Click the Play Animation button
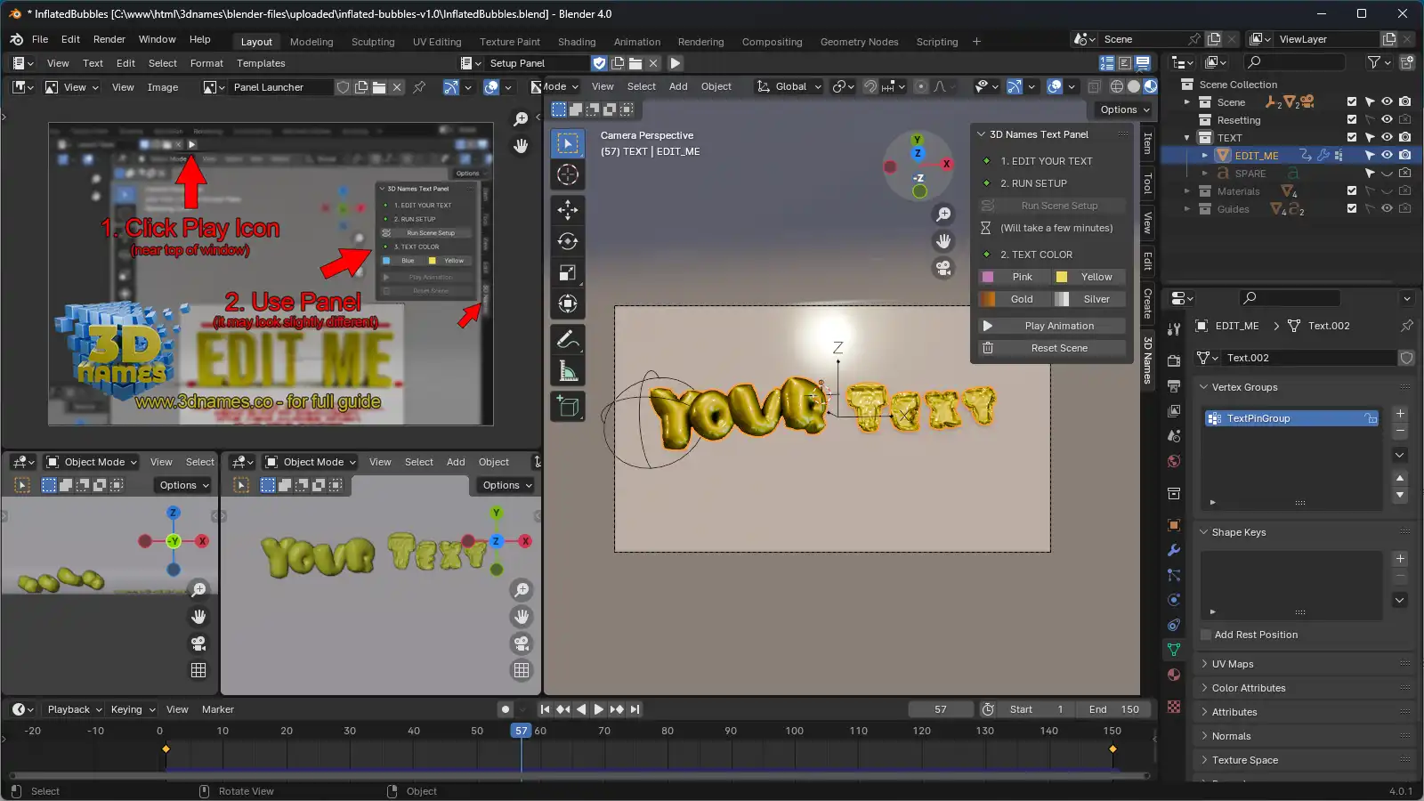Image resolution: width=1424 pixels, height=801 pixels. (1052, 326)
